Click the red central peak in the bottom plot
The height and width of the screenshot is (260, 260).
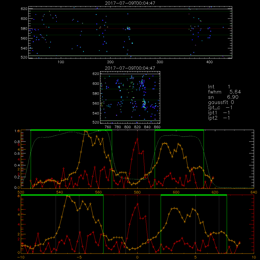click(x=137, y=204)
